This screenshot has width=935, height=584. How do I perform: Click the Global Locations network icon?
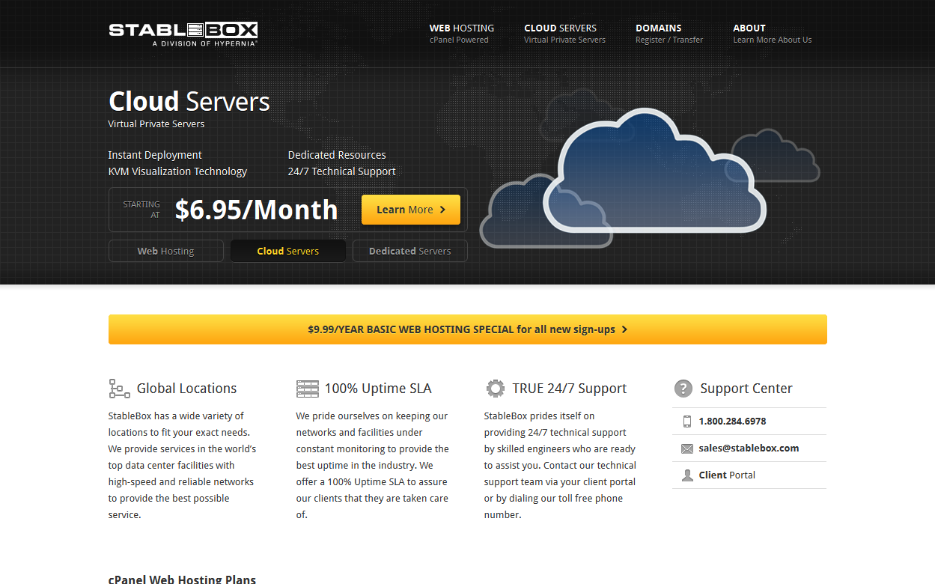[119, 389]
